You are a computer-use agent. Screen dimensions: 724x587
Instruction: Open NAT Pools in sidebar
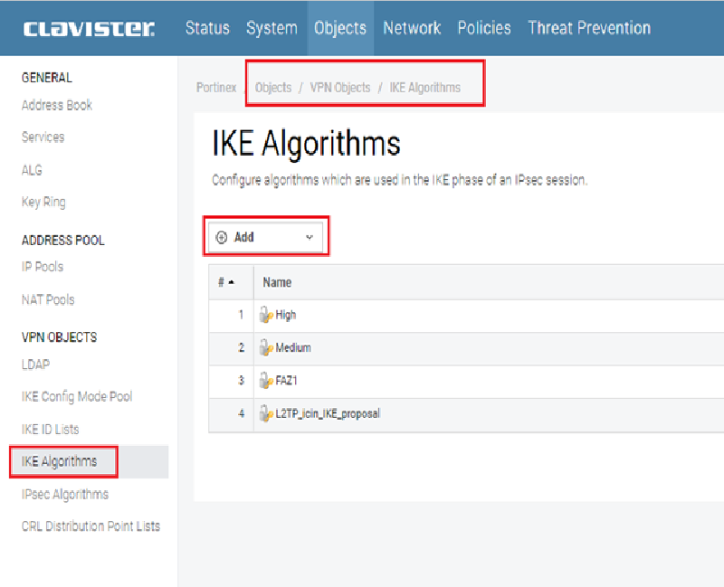click(x=48, y=299)
